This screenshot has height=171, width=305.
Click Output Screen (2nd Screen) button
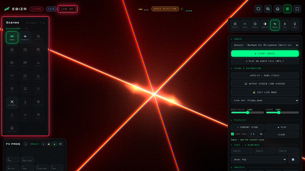pos(265,84)
